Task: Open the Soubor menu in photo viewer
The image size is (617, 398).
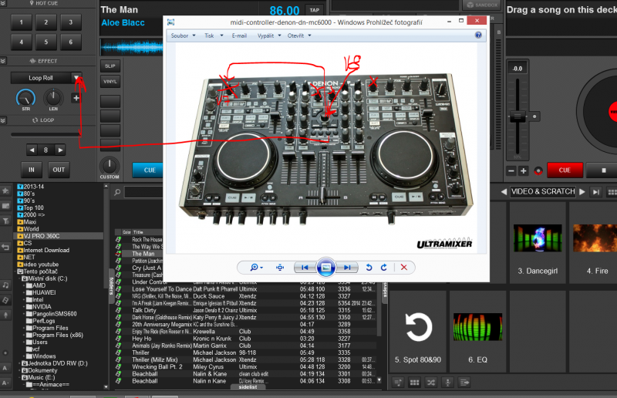Action: (183, 35)
